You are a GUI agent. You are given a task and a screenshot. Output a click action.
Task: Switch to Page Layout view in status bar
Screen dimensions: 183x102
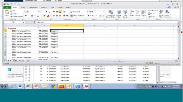pyautogui.click(x=150, y=63)
